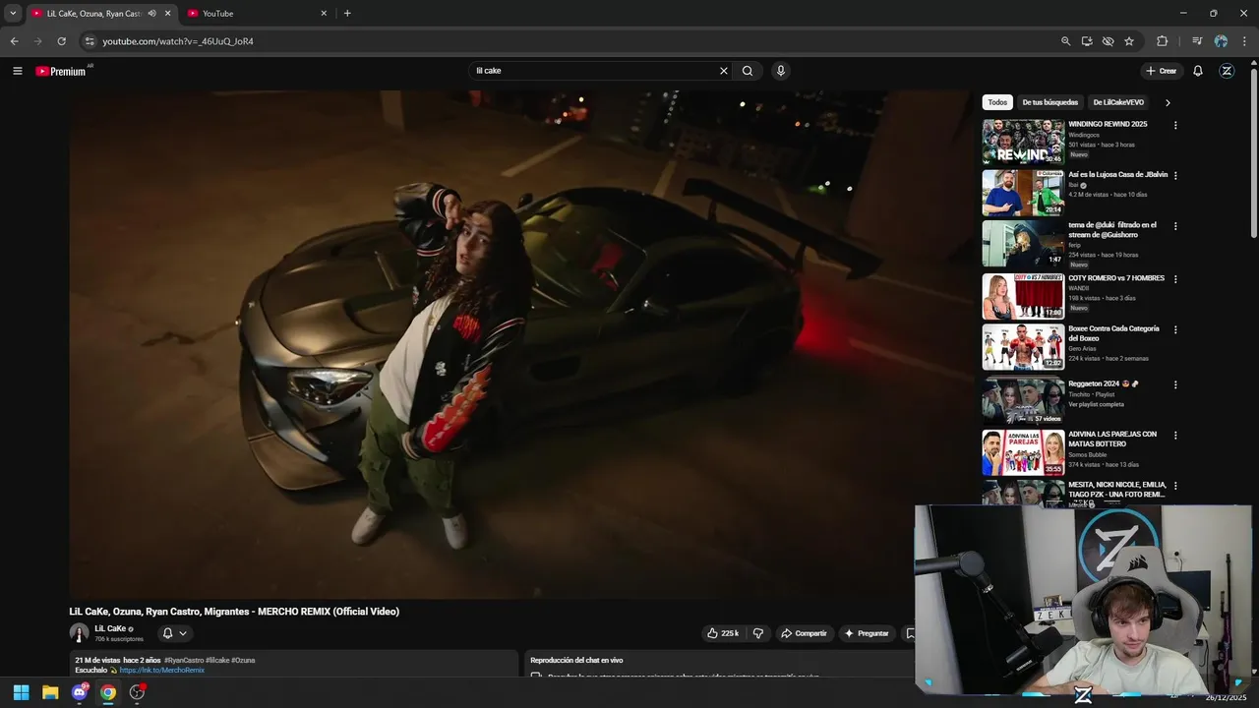Open options for Lujosa Casa de JBalvin
This screenshot has height=708, width=1259.
1175,176
